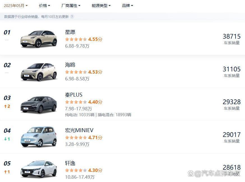Click the 宏光MINIEV star rating 4.71分
Viewport: 245px width, 182px height.
click(84, 138)
